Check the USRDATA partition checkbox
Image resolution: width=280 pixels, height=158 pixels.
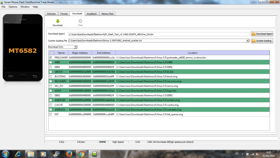[x=51, y=110]
